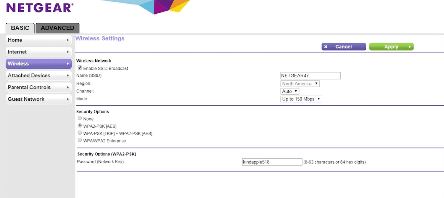Select the None security option
This screenshot has height=198, width=444.
80,118
